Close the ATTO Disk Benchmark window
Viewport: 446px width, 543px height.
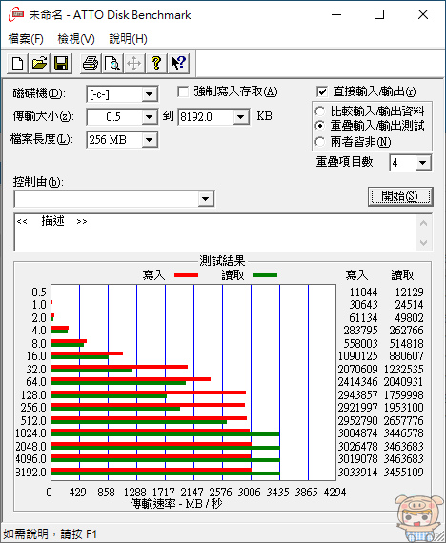tap(423, 14)
